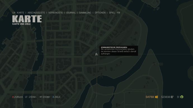Click the $41788 cash amount
Screen dimensions: 193x108
pos(150,97)
